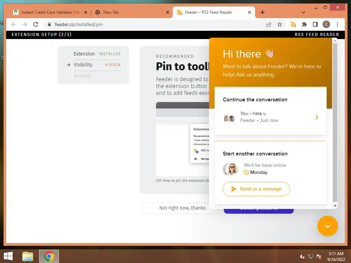Open File Explorer from the taskbar

coord(28,256)
